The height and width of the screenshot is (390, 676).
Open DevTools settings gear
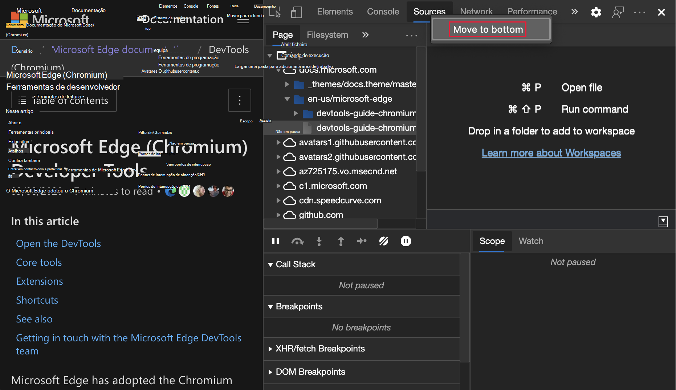[x=596, y=12]
